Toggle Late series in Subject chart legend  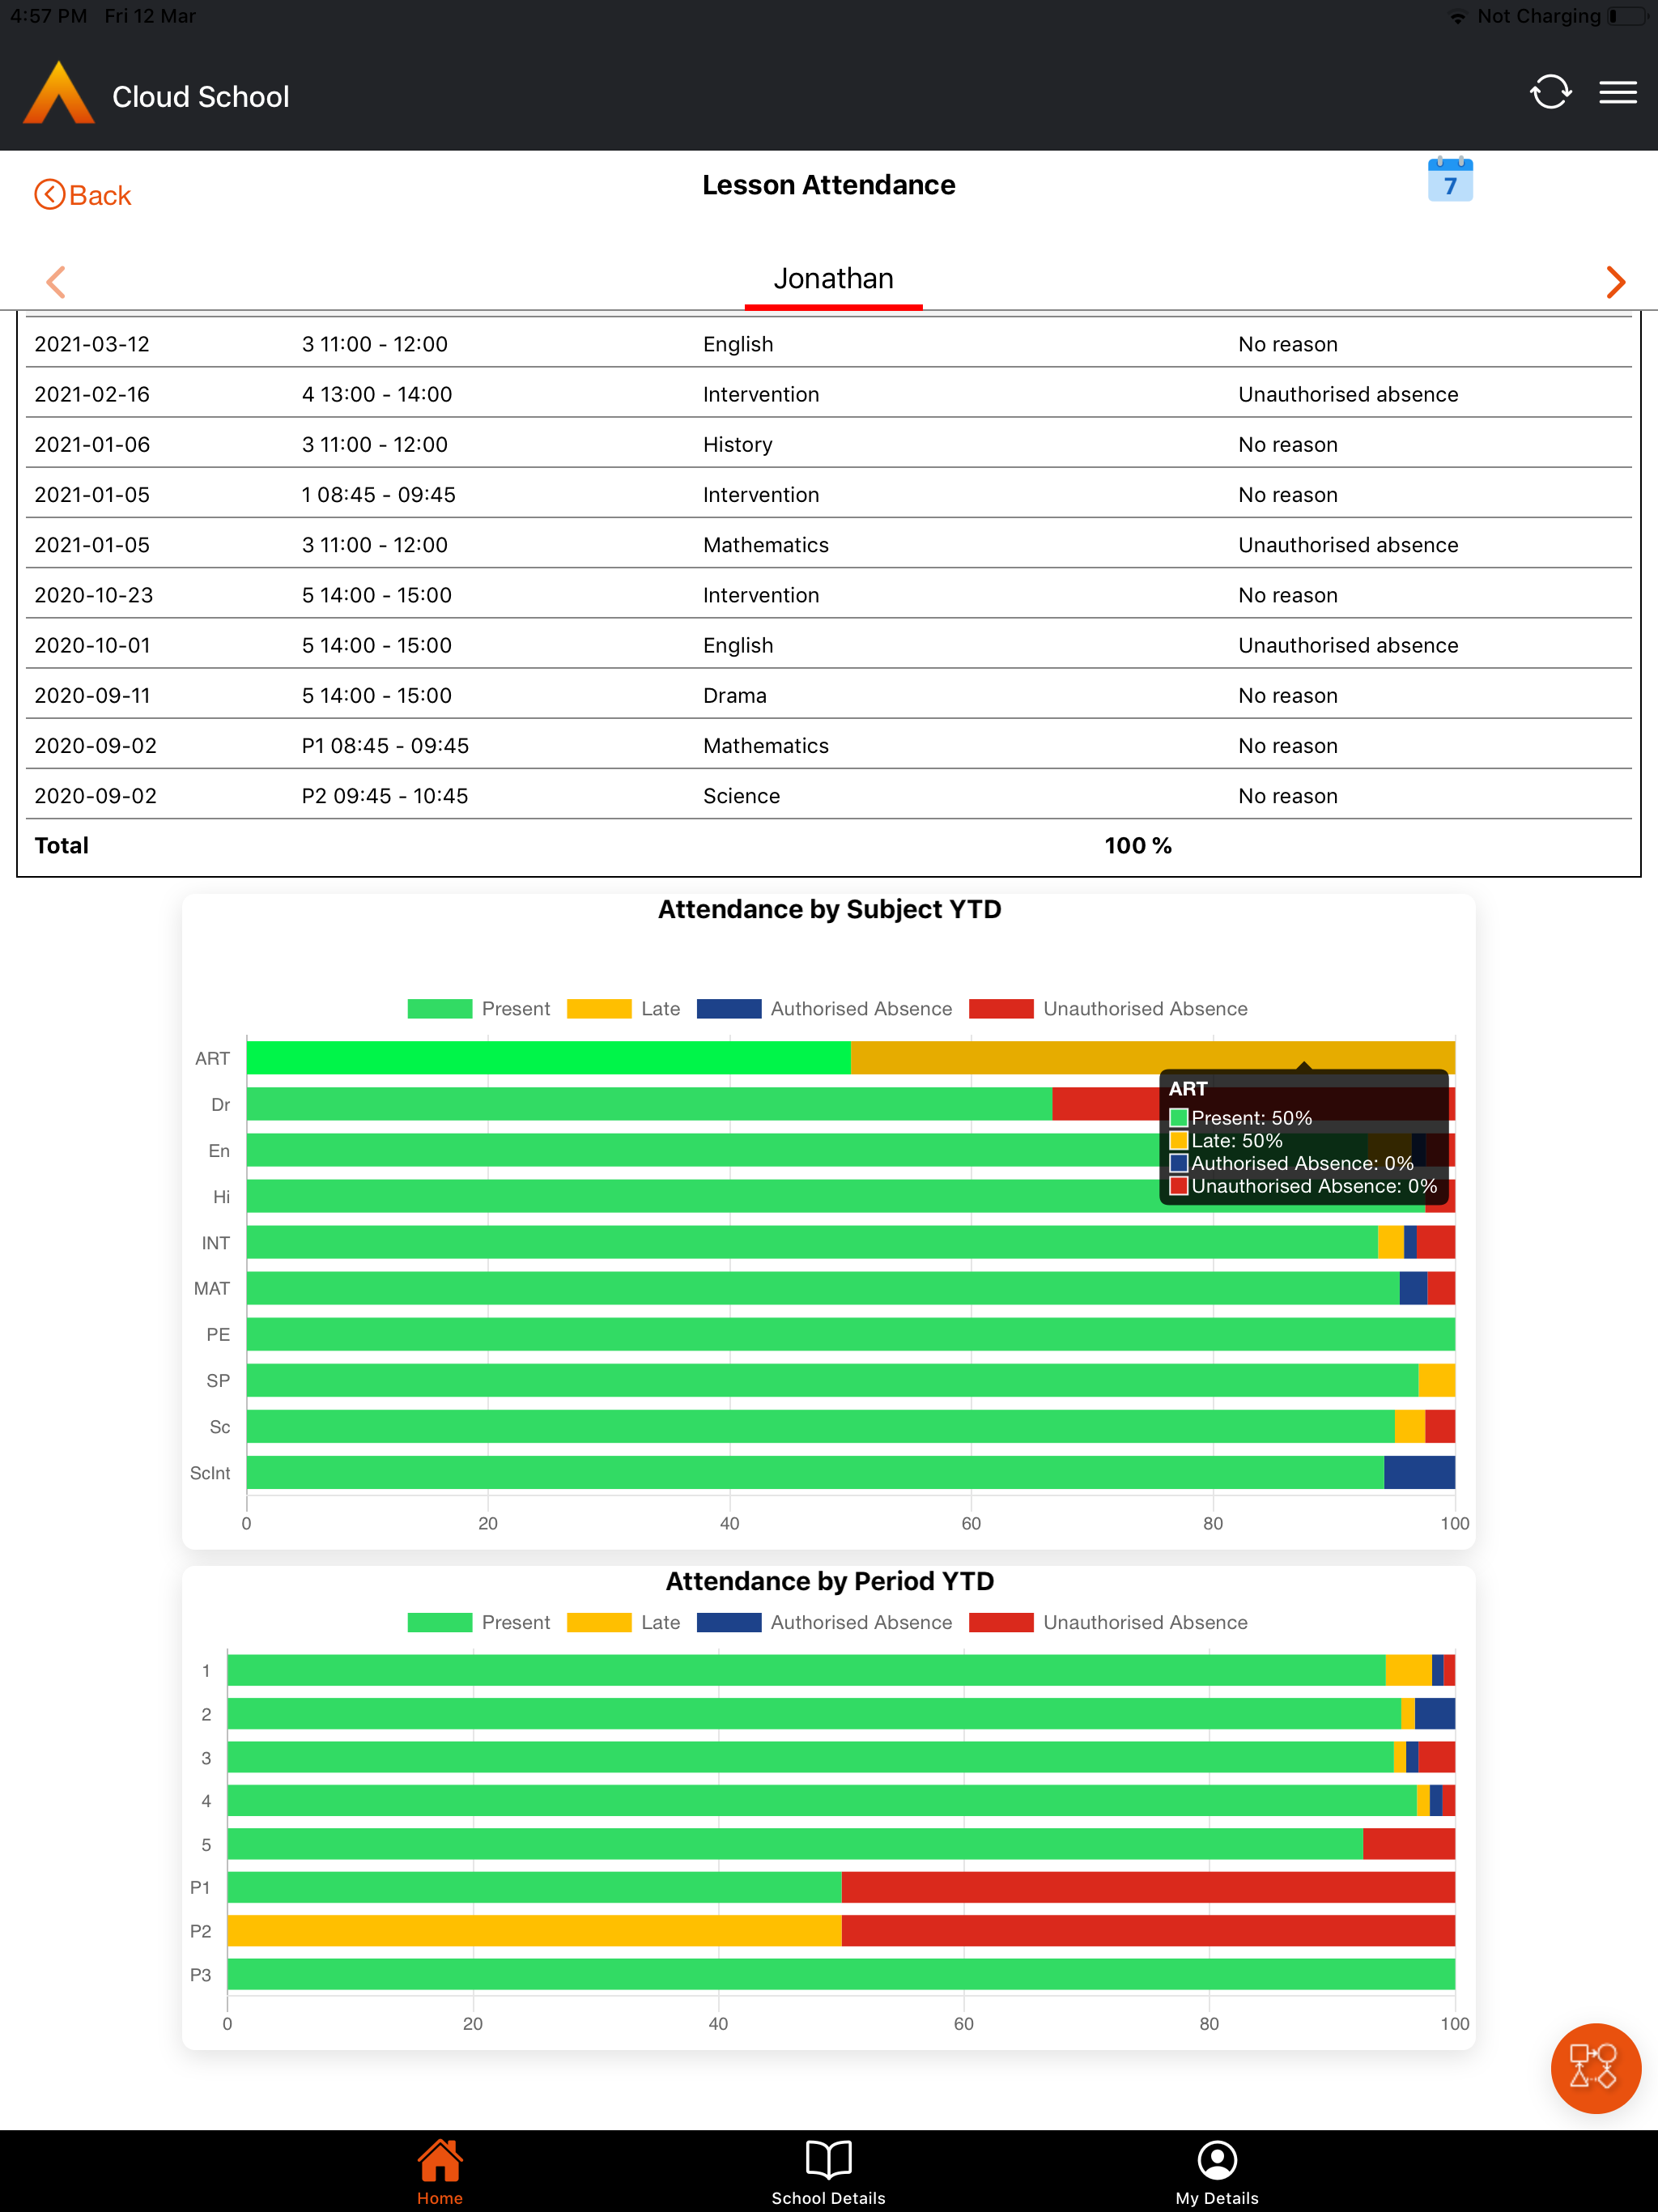point(623,1008)
